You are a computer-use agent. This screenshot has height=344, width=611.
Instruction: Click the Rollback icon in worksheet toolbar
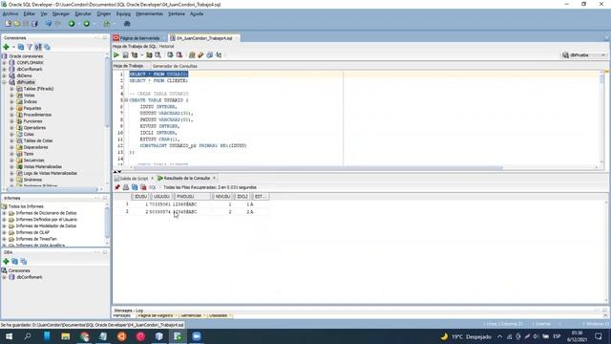point(179,55)
